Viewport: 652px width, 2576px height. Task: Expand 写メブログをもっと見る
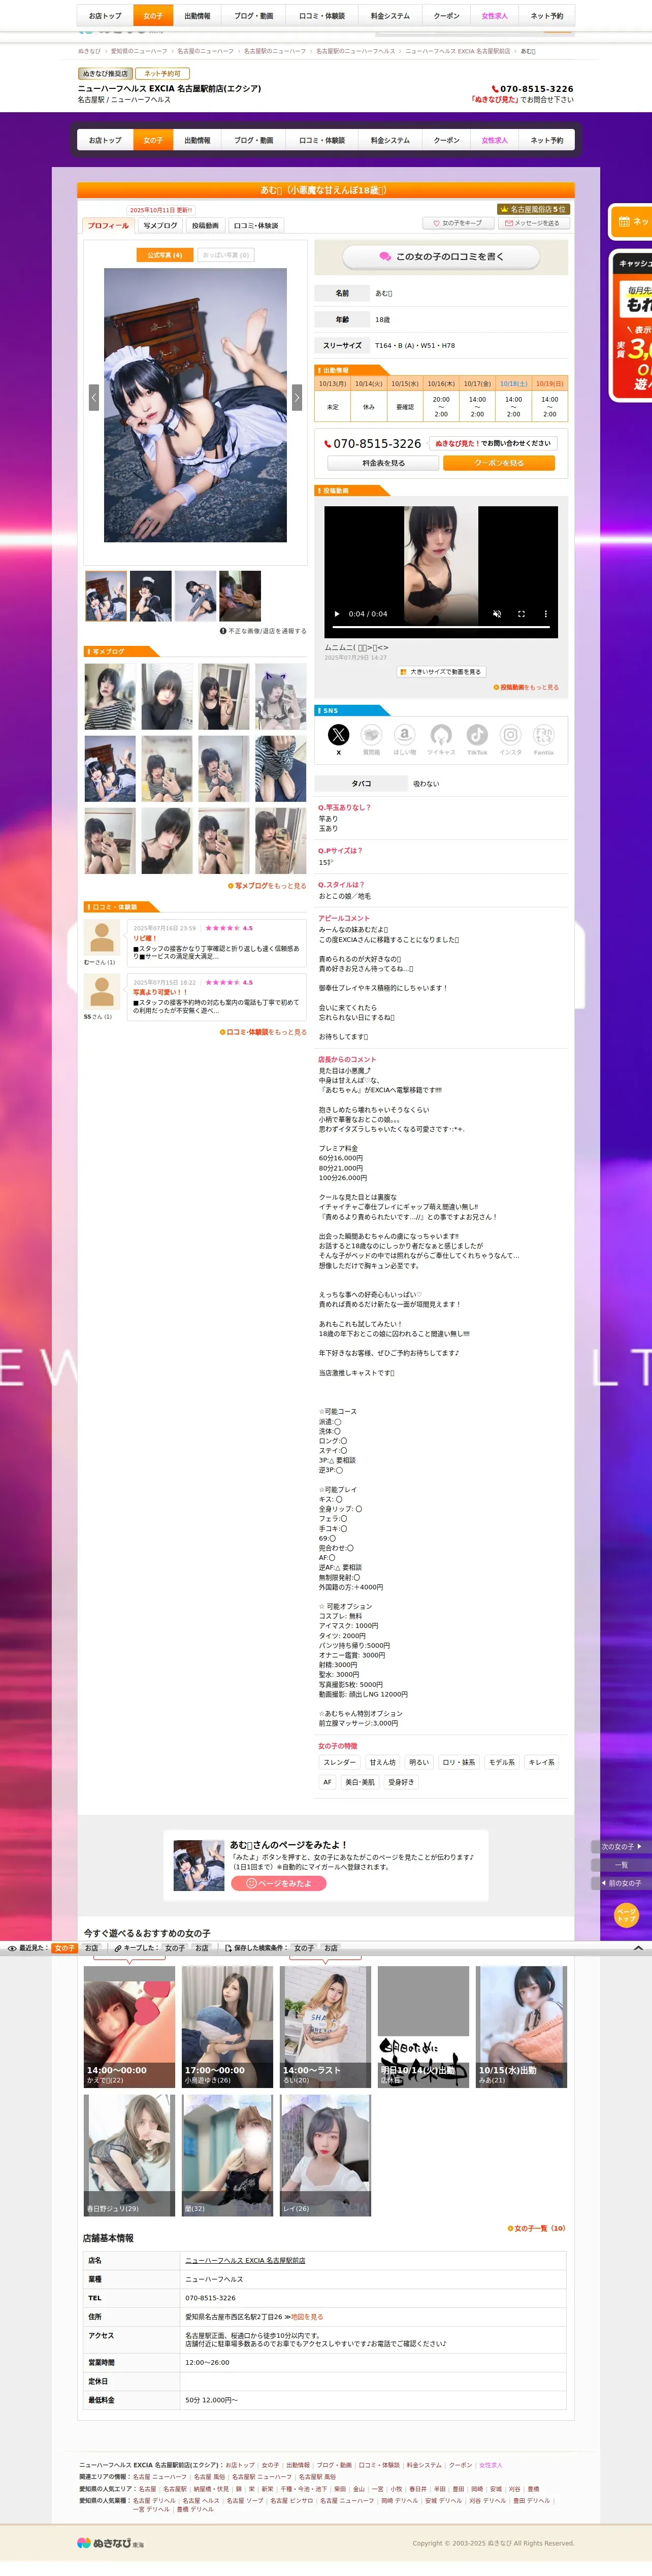point(267,885)
